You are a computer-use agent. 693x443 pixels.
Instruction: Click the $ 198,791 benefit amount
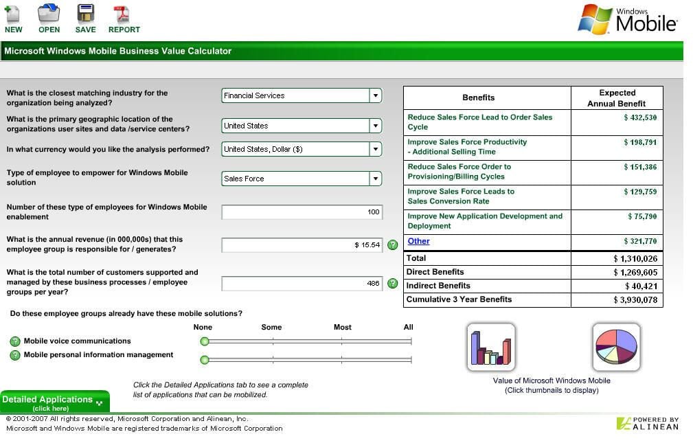click(640, 142)
